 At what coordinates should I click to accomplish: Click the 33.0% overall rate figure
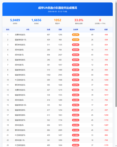click(x=79, y=20)
